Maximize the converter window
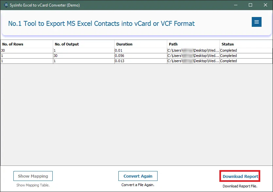Screen dimensions: 273x192 250,5
